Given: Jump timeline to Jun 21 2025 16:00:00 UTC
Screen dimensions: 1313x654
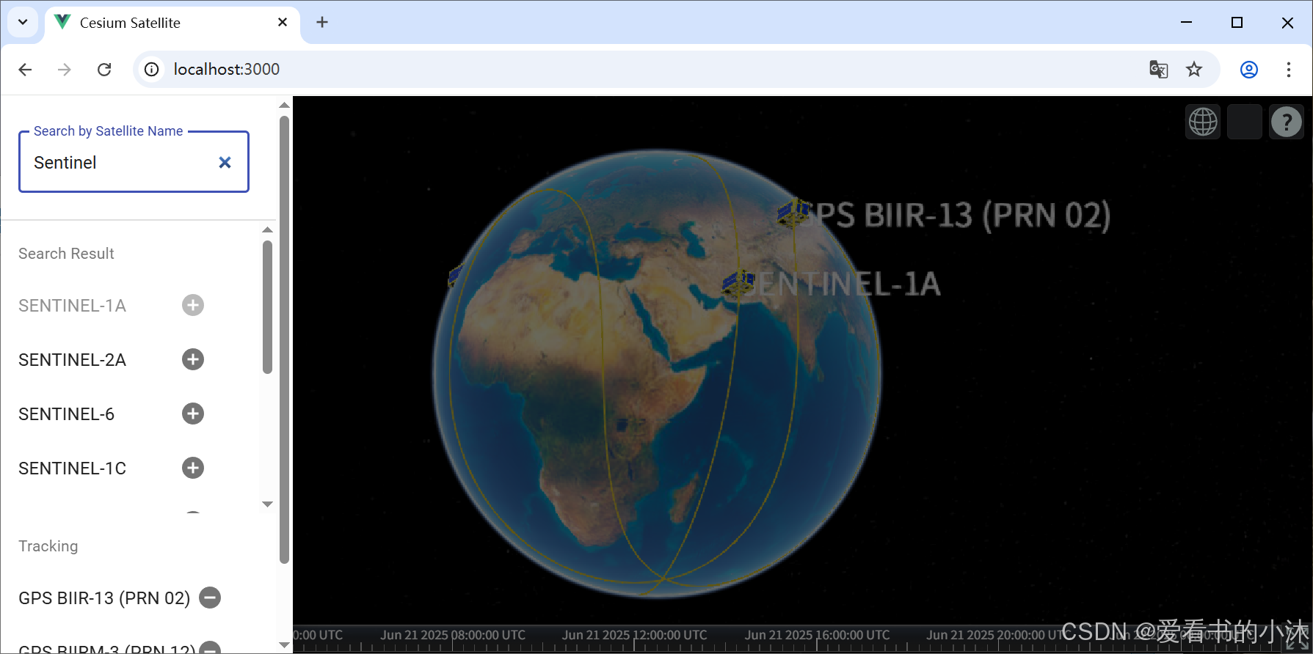Looking at the screenshot, I should pyautogui.click(x=817, y=635).
